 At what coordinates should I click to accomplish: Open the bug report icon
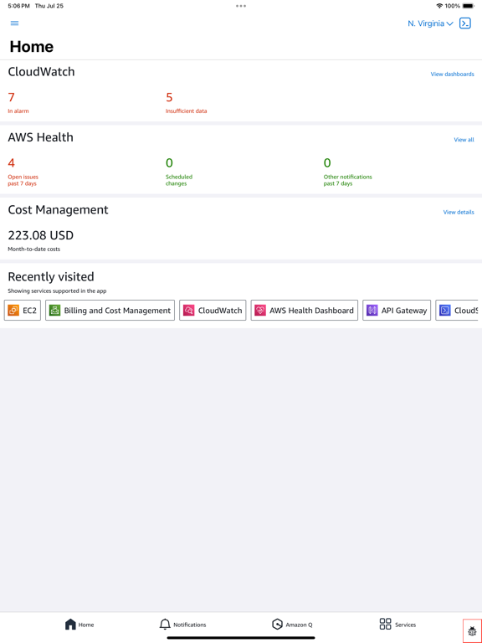472,631
